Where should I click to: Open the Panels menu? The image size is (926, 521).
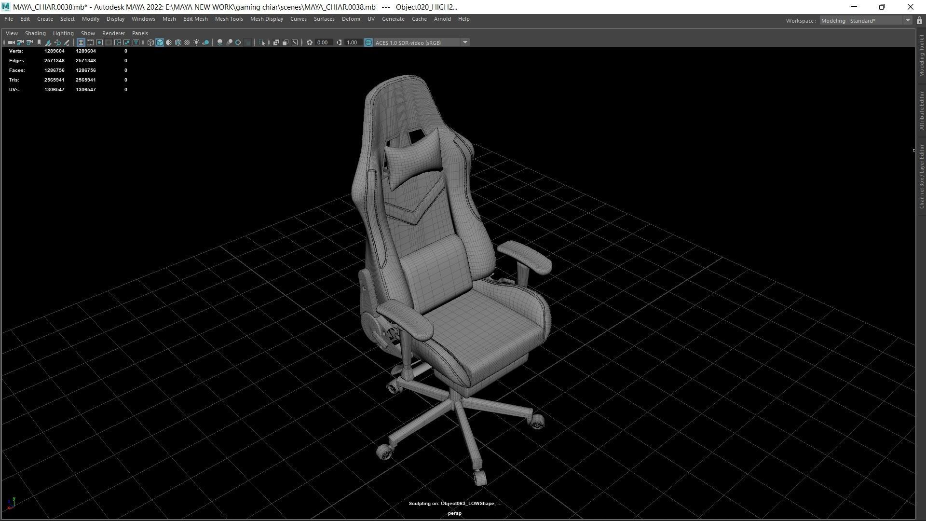coord(140,33)
